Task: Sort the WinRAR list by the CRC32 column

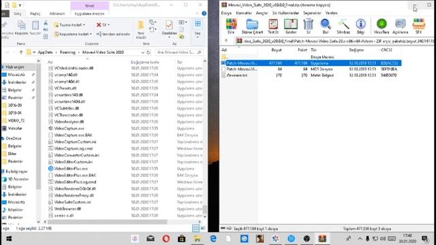Action: [x=386, y=50]
